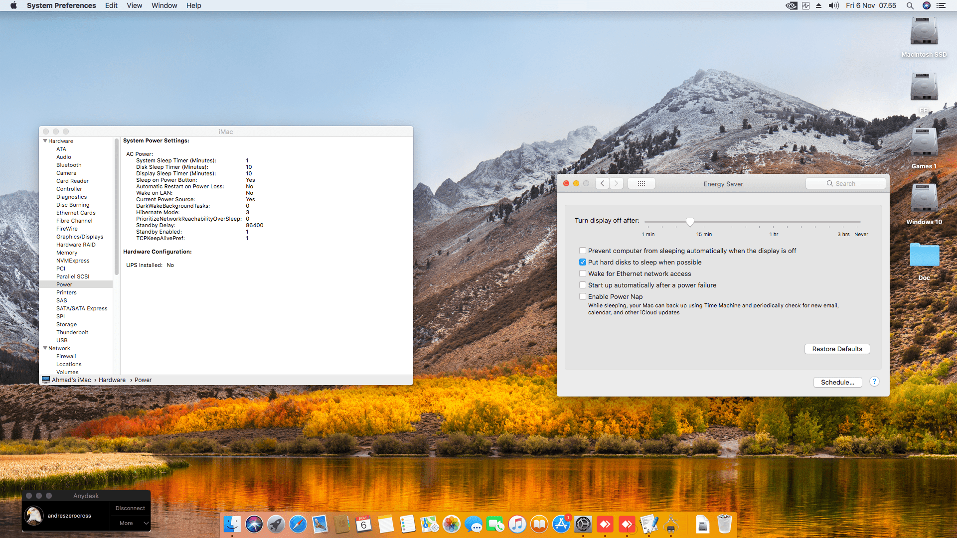Open the More dropdown in Anydesk

pyautogui.click(x=131, y=523)
